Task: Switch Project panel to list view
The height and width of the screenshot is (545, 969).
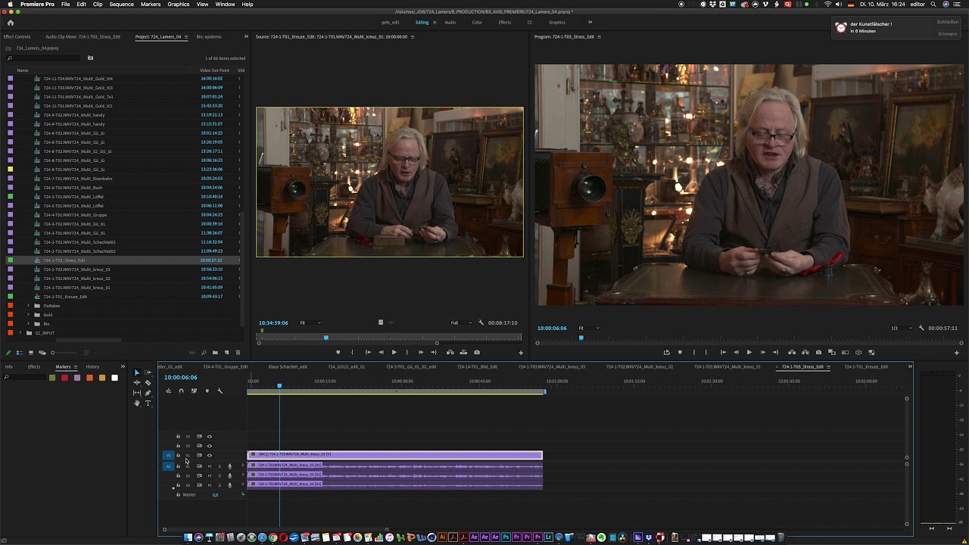Action: (20, 352)
